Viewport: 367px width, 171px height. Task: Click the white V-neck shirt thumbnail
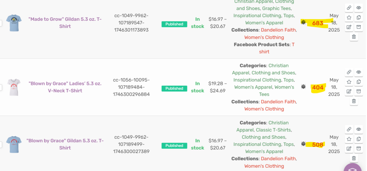click(x=14, y=87)
